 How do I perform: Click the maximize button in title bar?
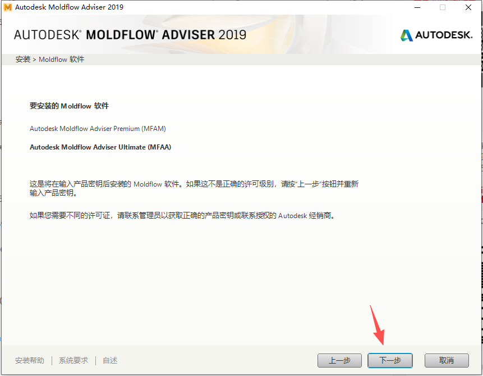pos(441,7)
